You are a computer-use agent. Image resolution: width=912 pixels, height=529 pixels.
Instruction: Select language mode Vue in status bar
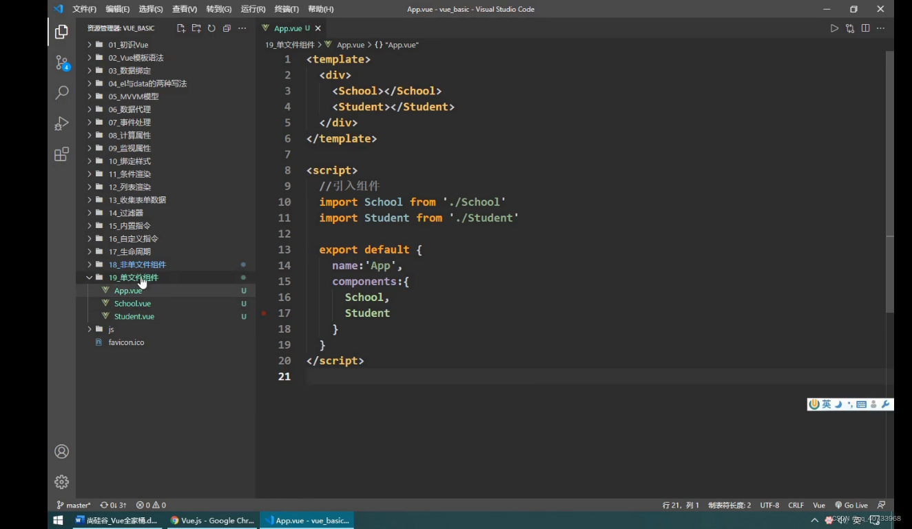819,505
